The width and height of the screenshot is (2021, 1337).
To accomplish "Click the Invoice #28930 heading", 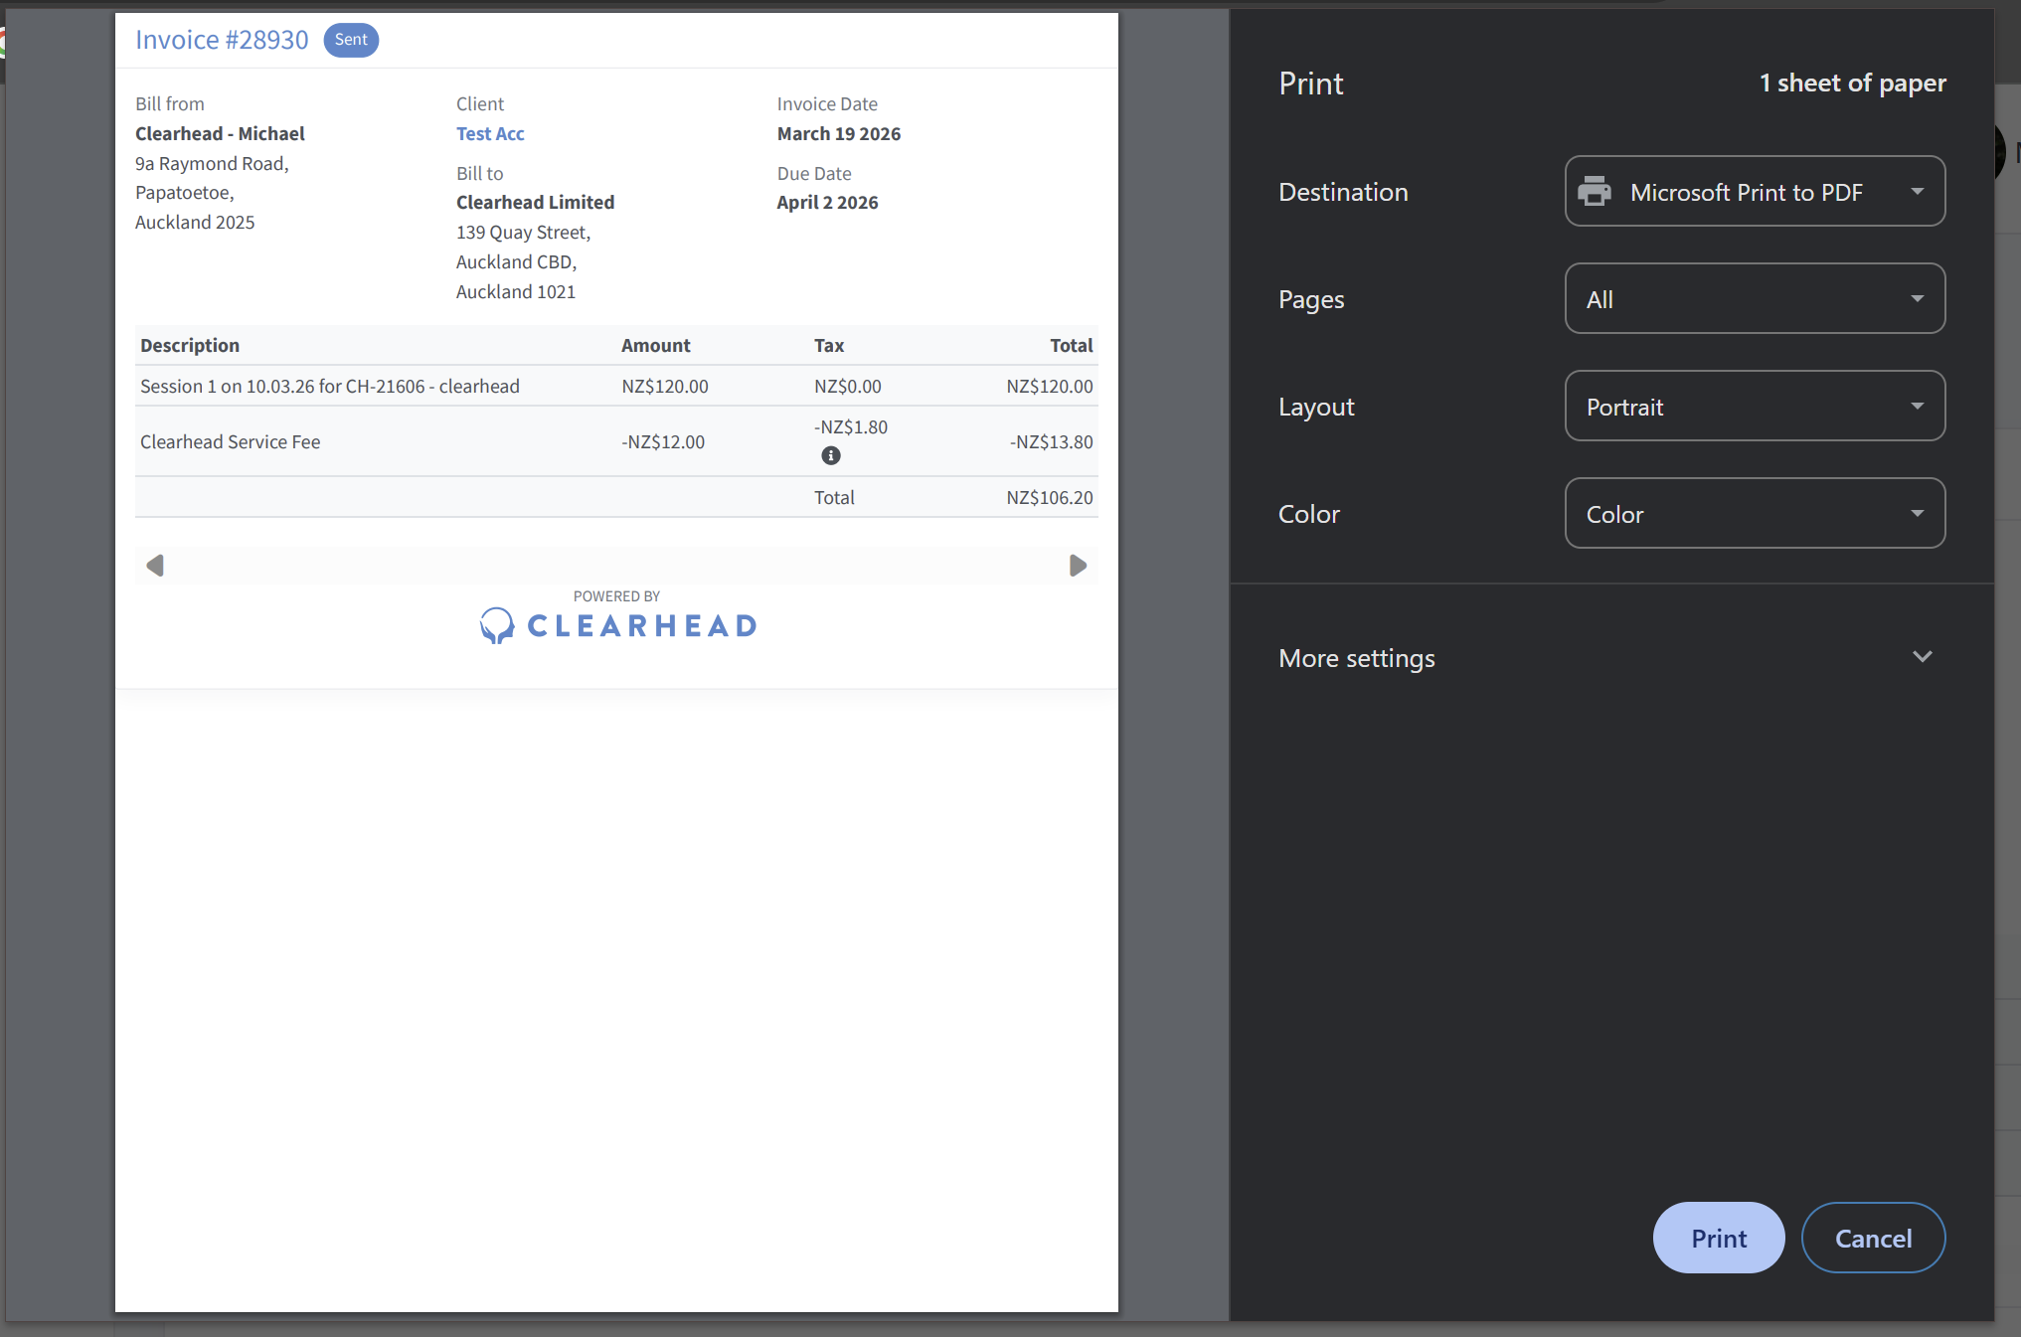I will (x=222, y=40).
